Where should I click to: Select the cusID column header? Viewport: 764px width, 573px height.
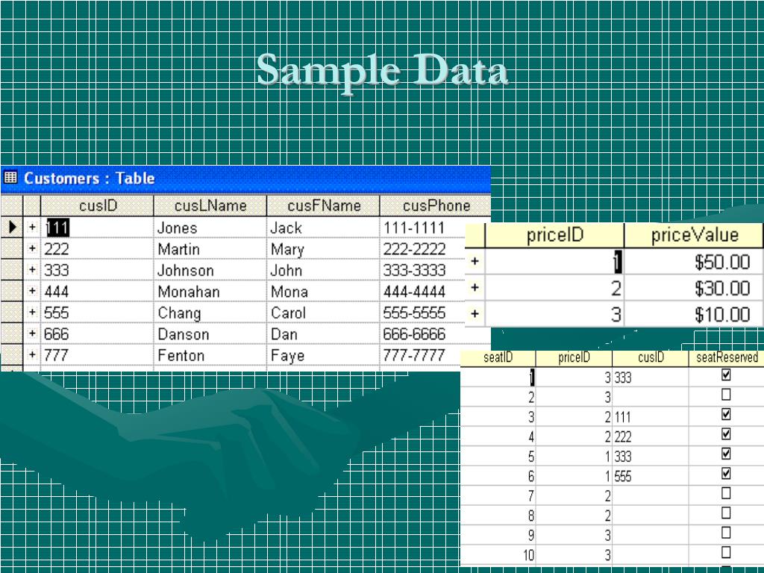pyautogui.click(x=98, y=206)
